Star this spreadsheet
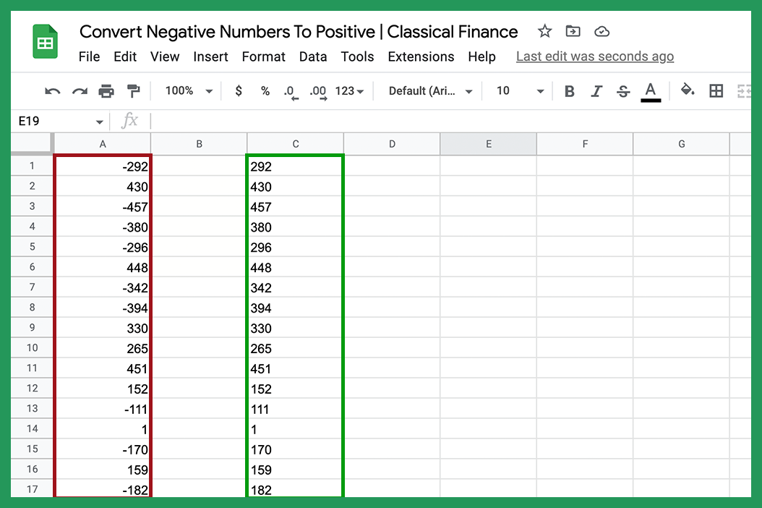Viewport: 762px width, 508px height. 544,31
